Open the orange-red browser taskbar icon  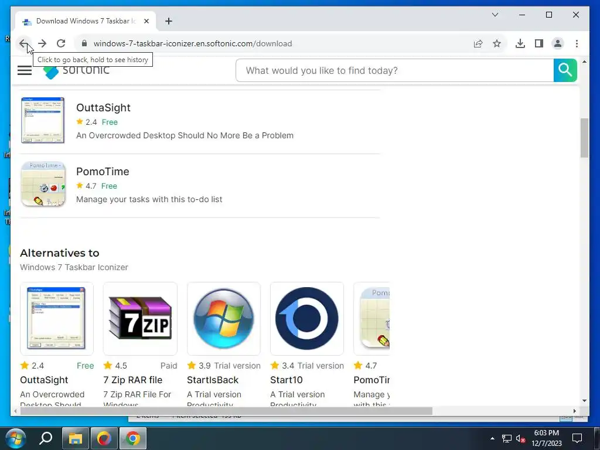(104, 438)
